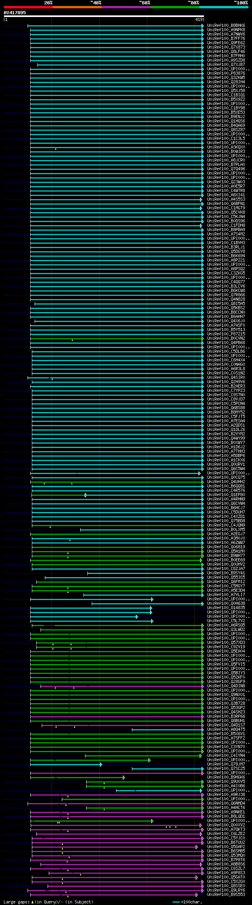Select hit label UniRef100_B0LXM5
252x905 pixels.
226,530
